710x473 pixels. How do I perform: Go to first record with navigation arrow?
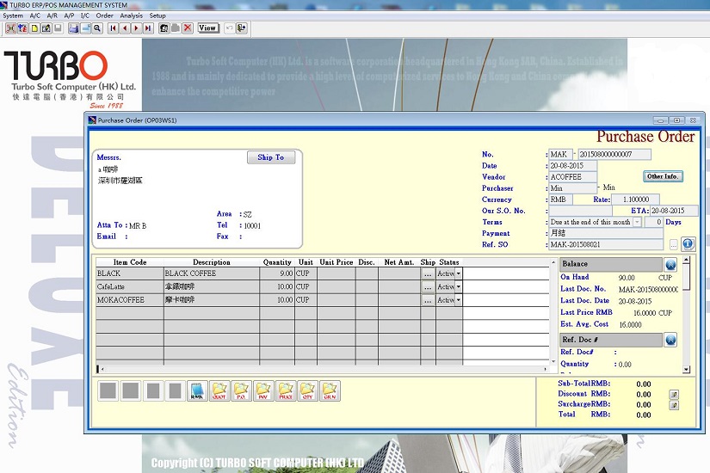pos(114,28)
